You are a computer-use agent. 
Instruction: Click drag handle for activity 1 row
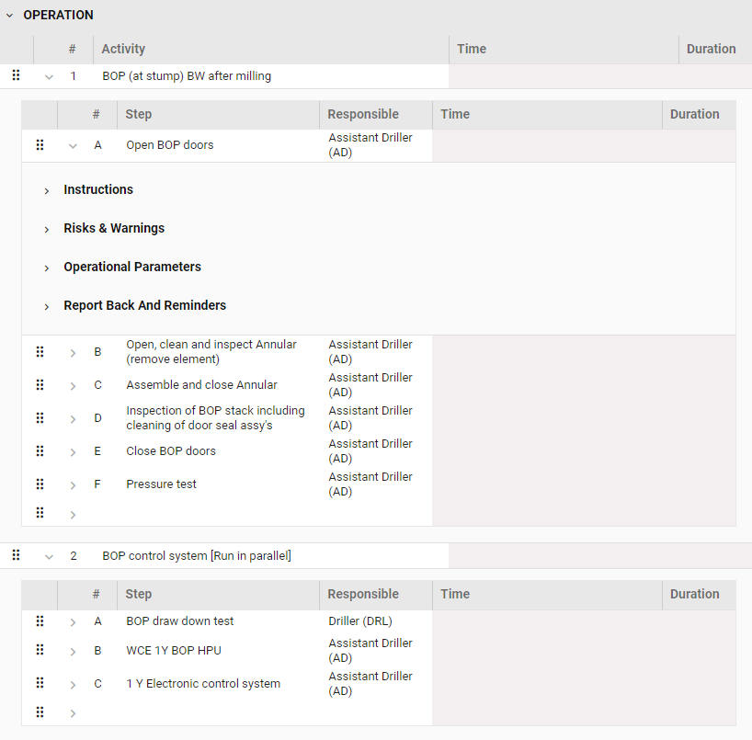(x=16, y=76)
